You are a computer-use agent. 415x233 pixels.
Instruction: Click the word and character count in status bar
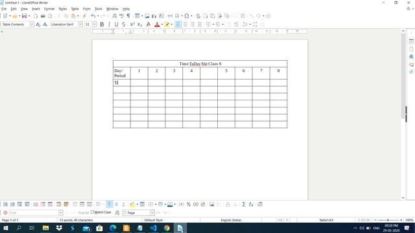(x=76, y=220)
